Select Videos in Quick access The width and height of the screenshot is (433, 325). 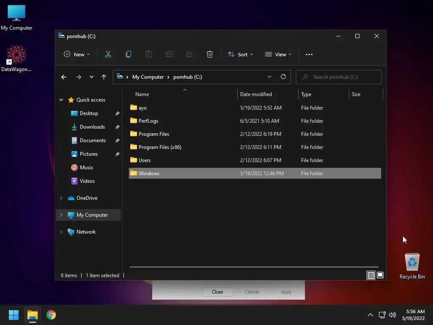pyautogui.click(x=87, y=181)
